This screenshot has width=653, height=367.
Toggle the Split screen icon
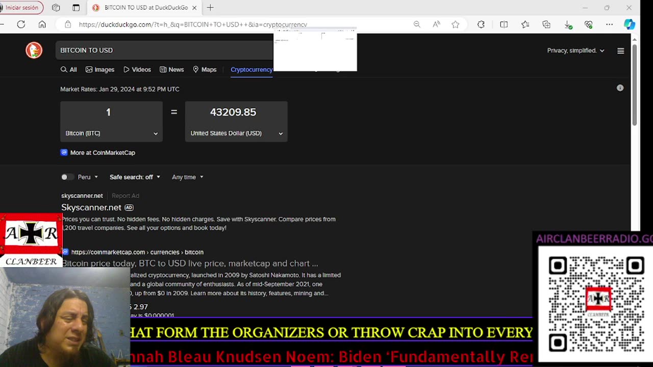(x=504, y=24)
